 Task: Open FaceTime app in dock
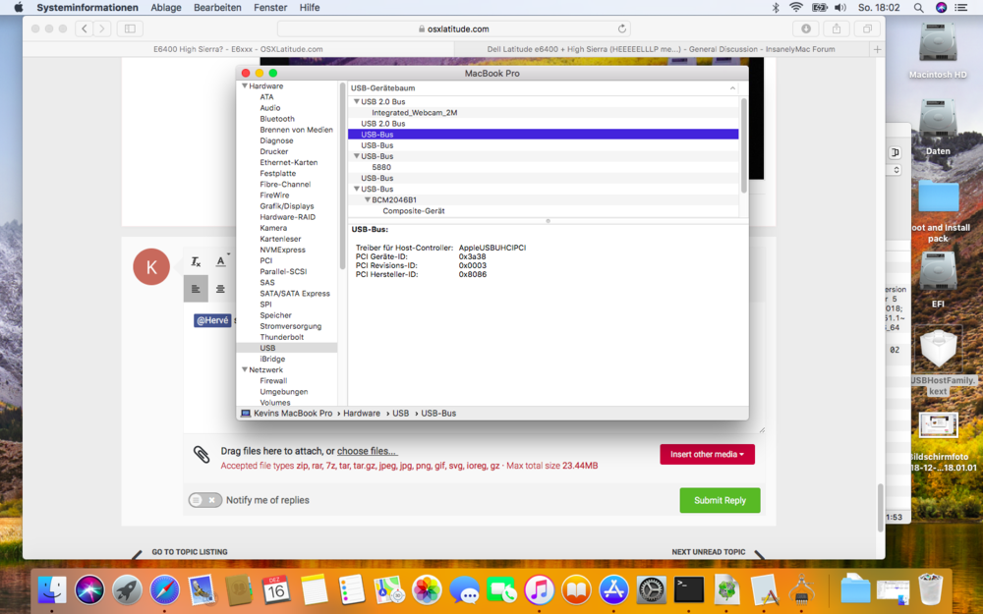coord(501,590)
